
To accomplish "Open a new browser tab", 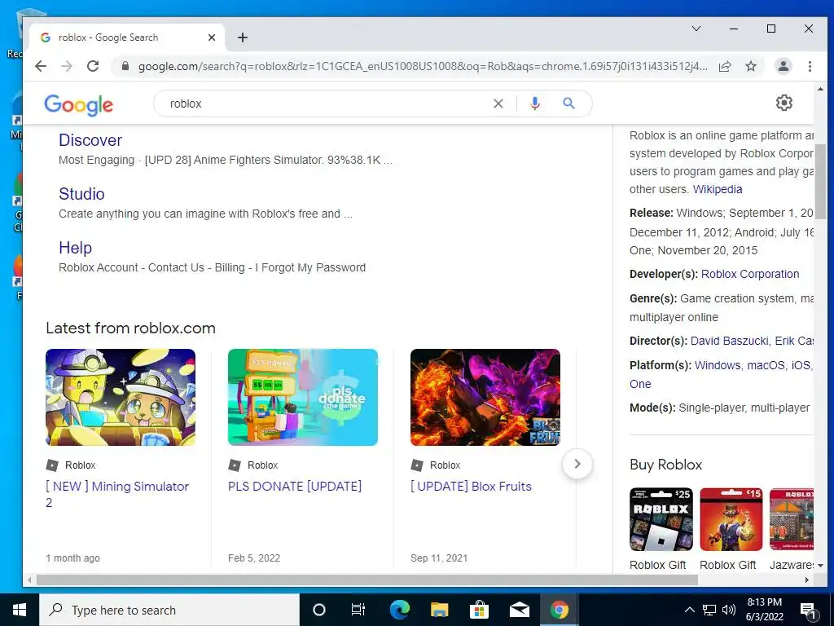I will pyautogui.click(x=243, y=37).
